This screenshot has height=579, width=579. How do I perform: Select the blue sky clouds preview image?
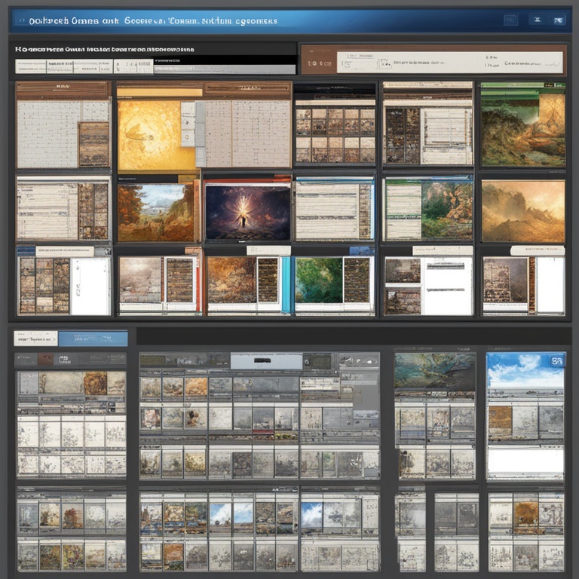point(525,370)
